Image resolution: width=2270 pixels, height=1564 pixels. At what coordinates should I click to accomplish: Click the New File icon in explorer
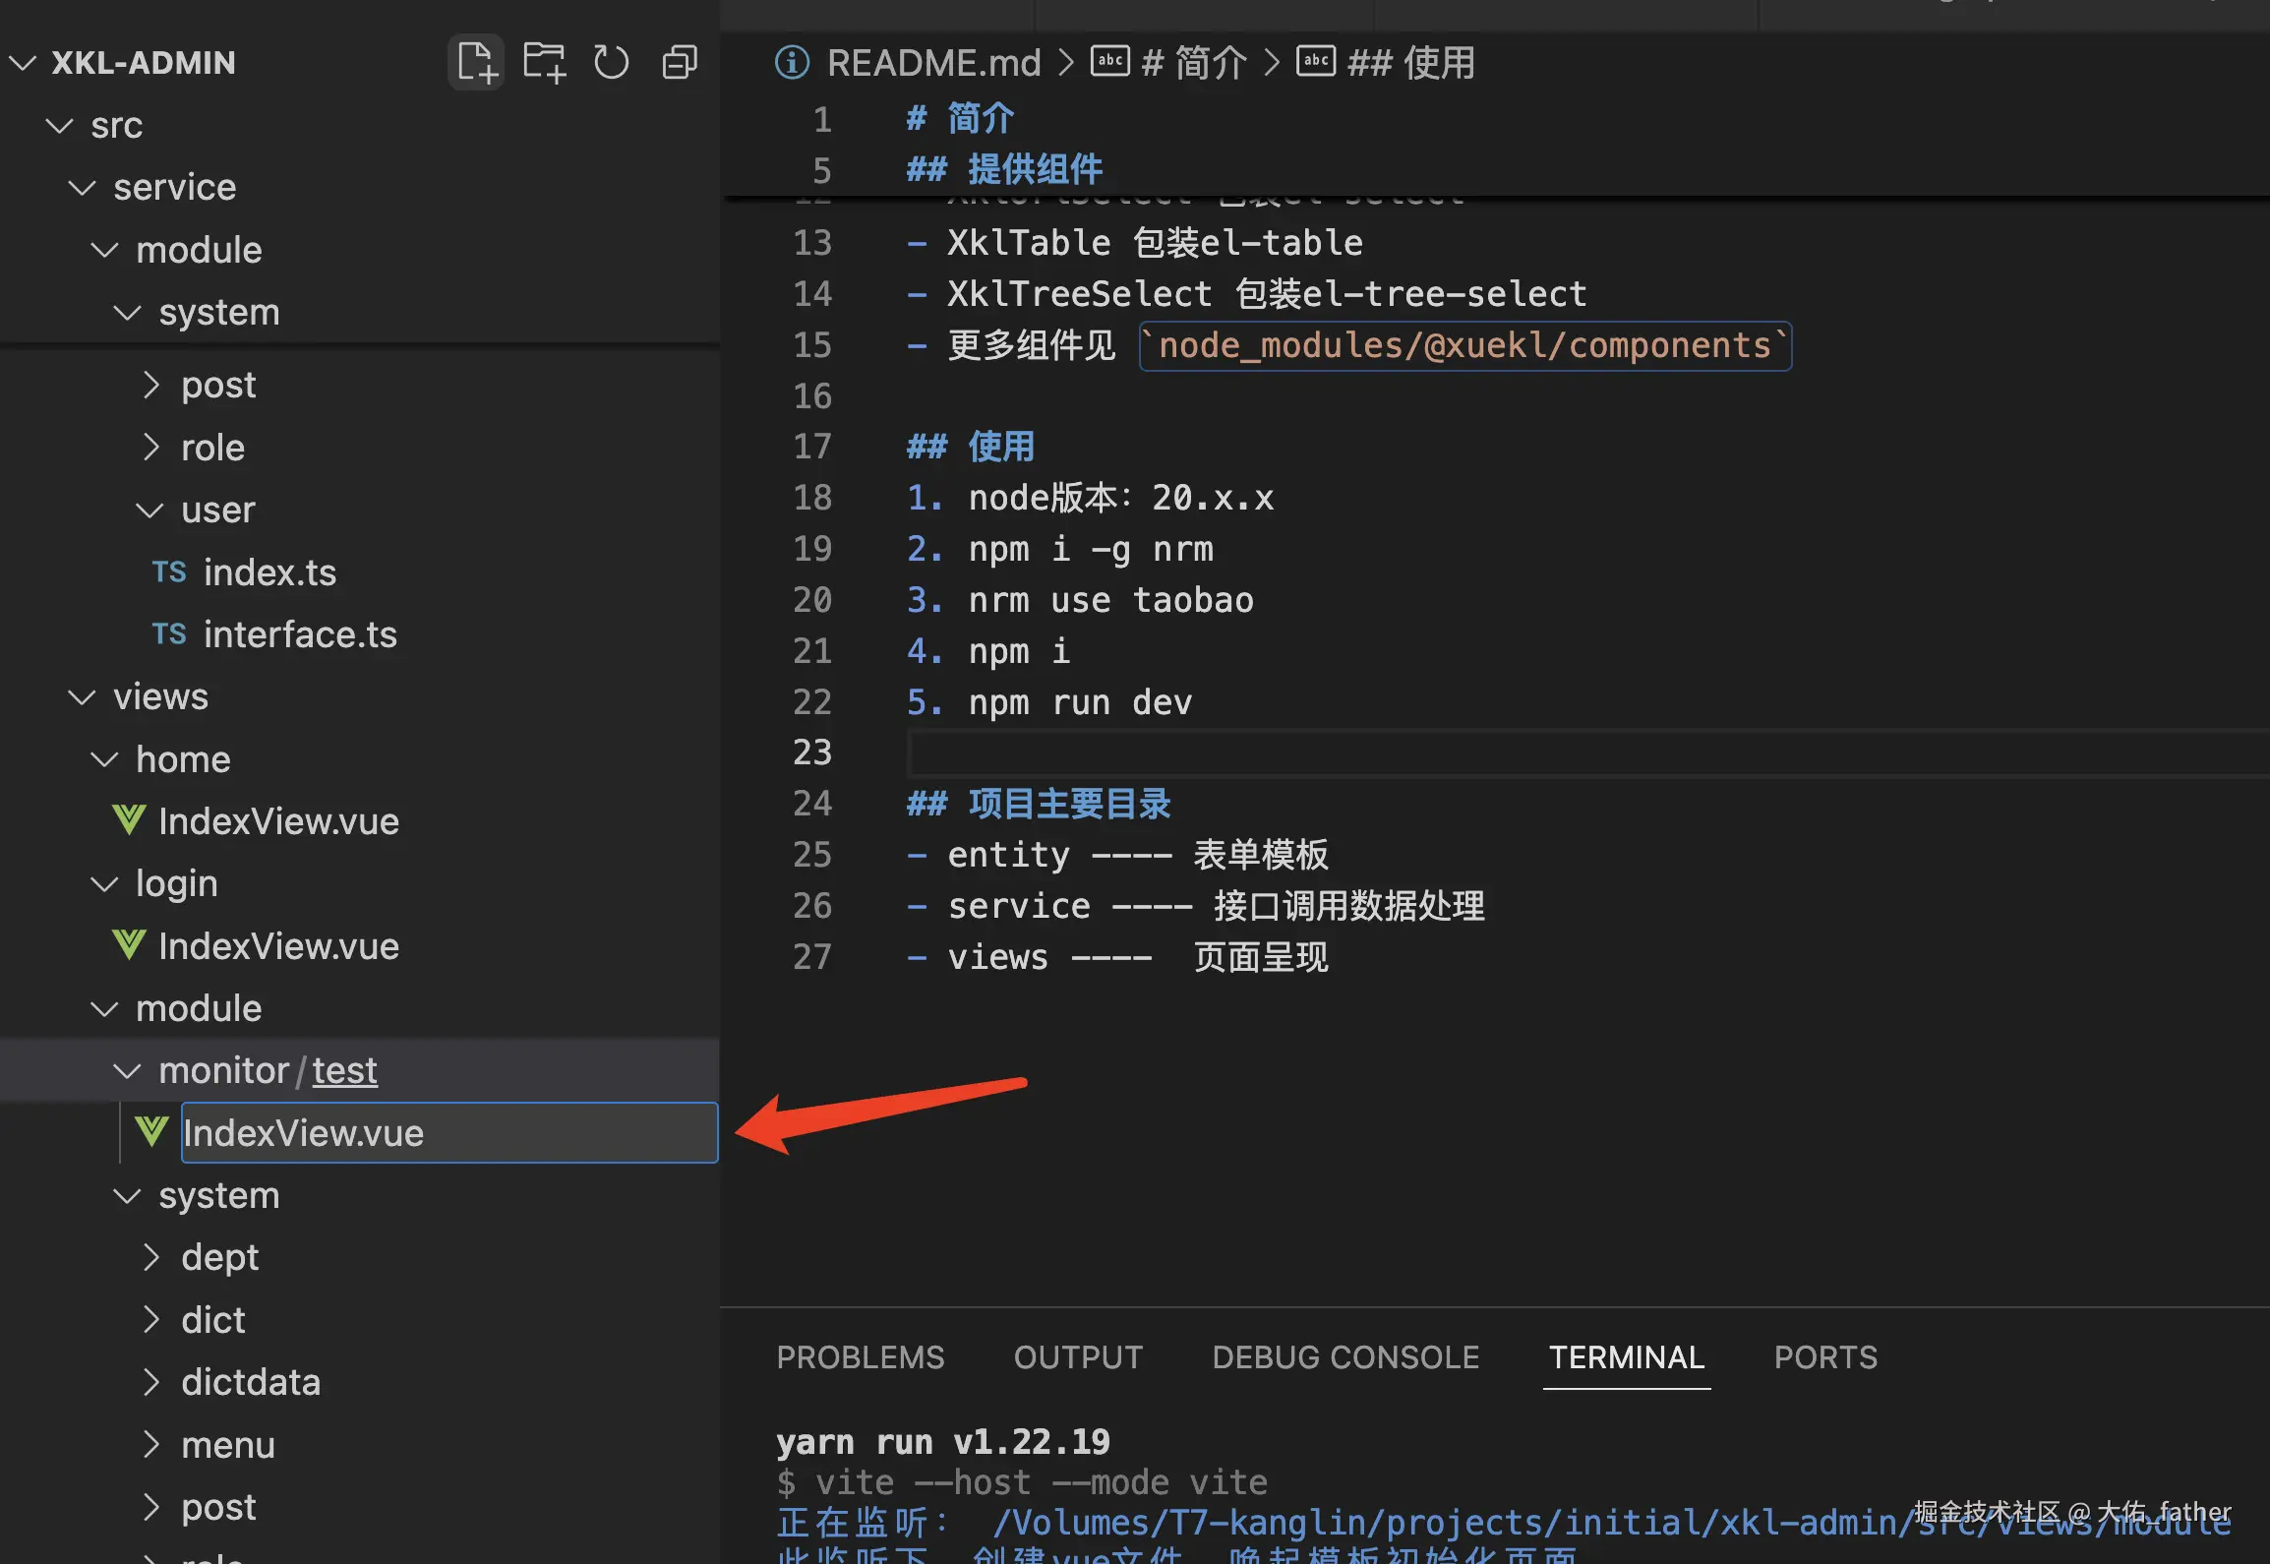pos(476,63)
